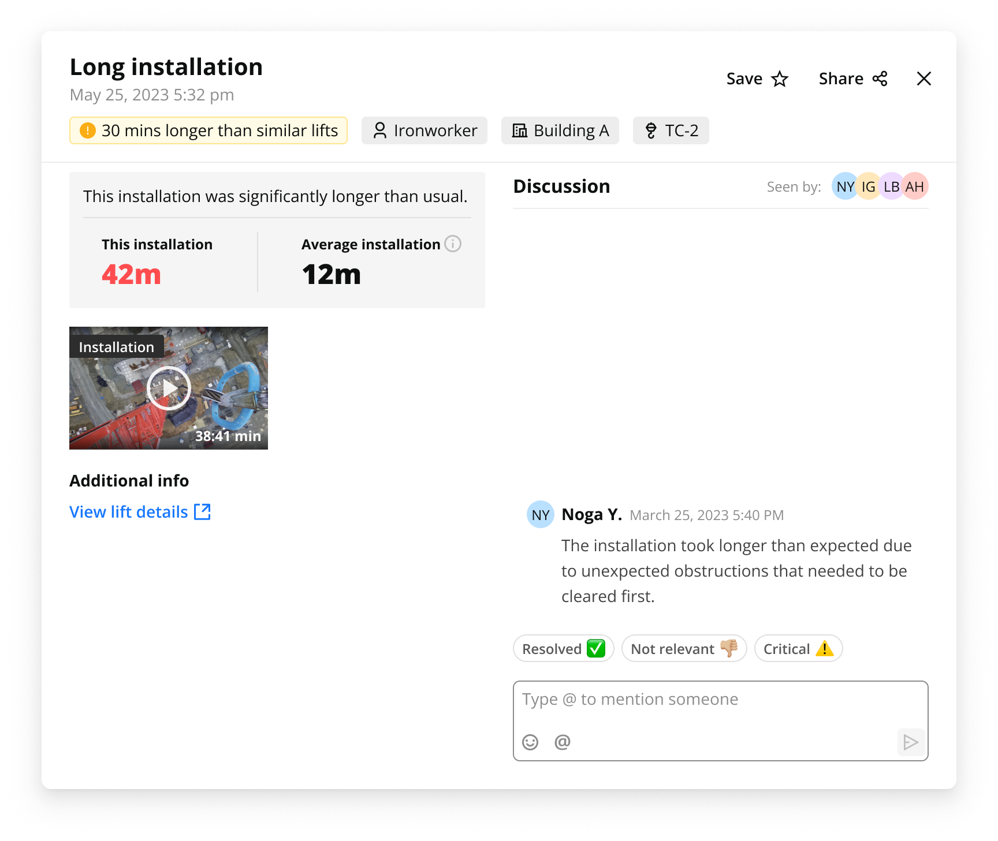Viewport: 998px width, 841px height.
Task: Mark Noga's comment as Resolved
Action: (x=563, y=648)
